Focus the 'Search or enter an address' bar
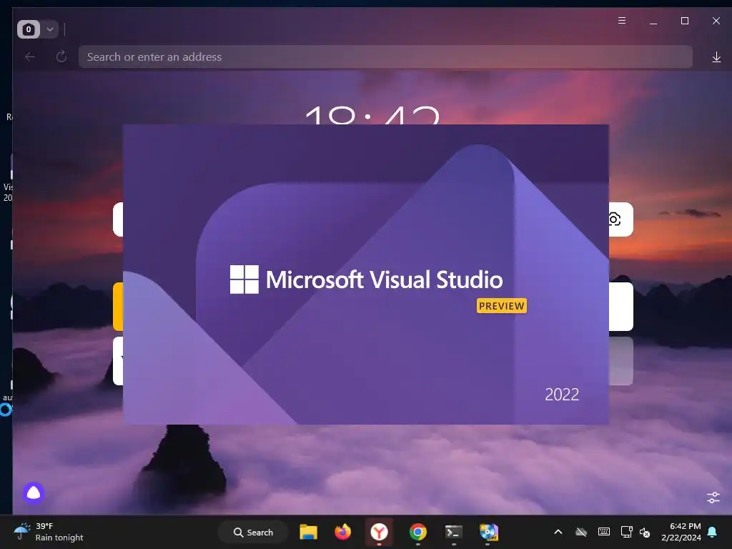This screenshot has width=732, height=549. pos(385,57)
